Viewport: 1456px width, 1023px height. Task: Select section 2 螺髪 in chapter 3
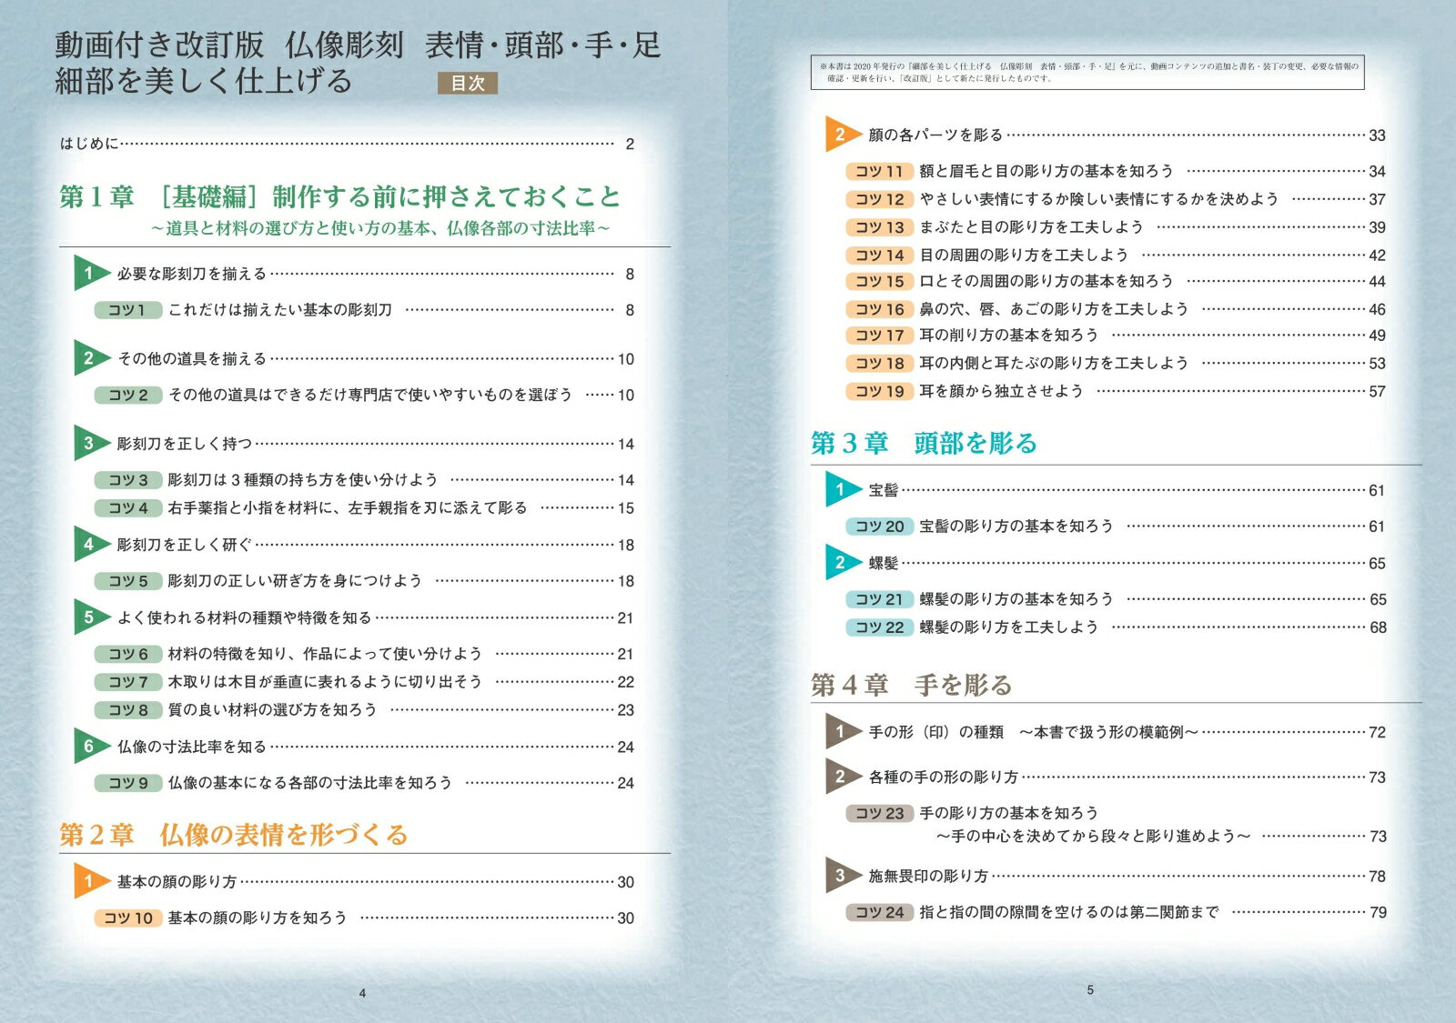click(x=1106, y=563)
